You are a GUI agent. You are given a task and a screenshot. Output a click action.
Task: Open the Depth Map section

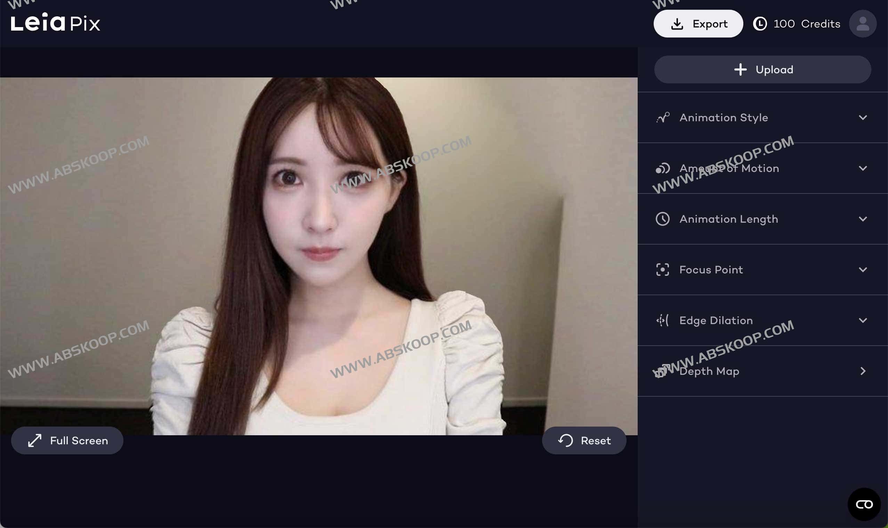pos(709,371)
